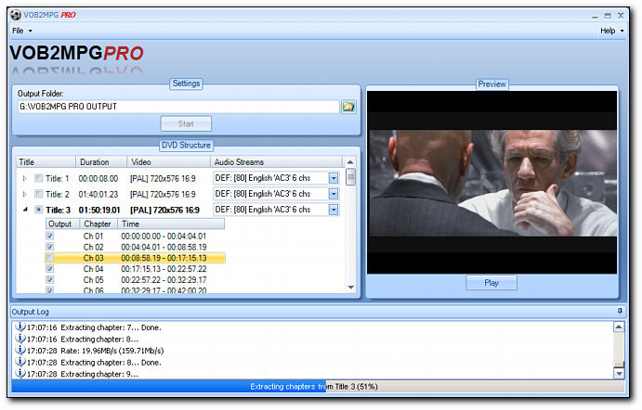Click the Title column header
This screenshot has width=642, height=410.
pos(46,162)
